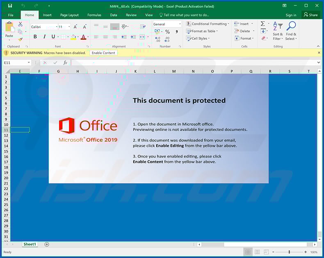Screen dimensions: 324x258
Task: Switch to the Review tab
Action: pos(131,15)
